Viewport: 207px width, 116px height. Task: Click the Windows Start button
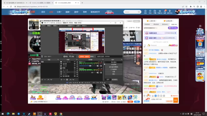coord(3,114)
